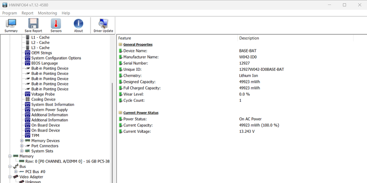Open the Monitoring menu
Screen dimensions: 367x183
tap(47, 13)
